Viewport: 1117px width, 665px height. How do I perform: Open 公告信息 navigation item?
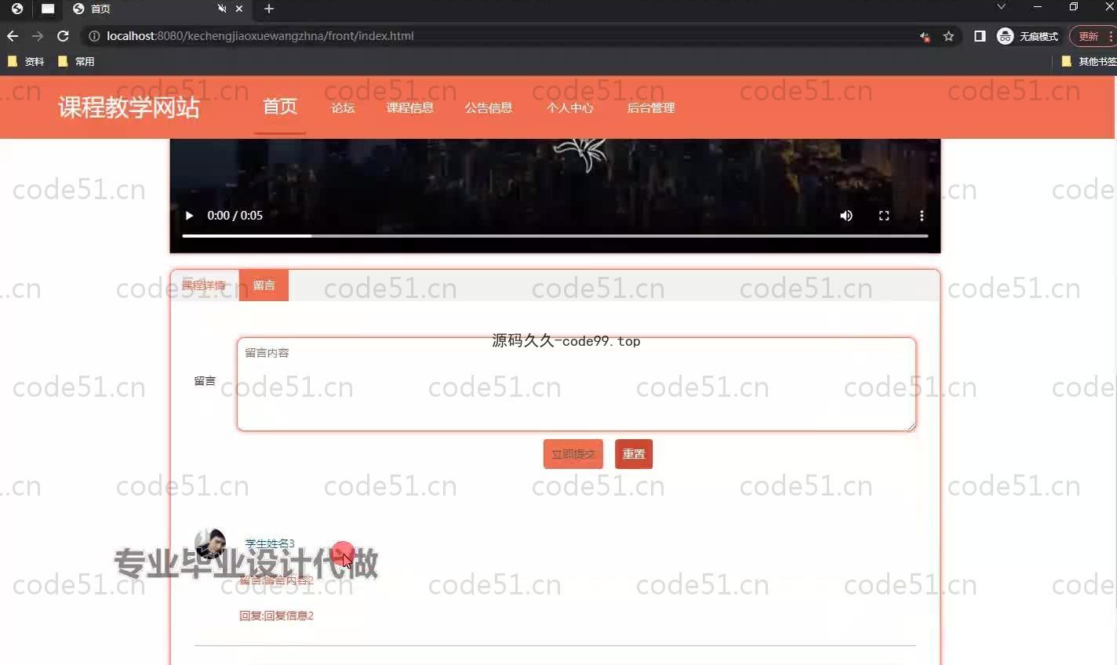[488, 108]
